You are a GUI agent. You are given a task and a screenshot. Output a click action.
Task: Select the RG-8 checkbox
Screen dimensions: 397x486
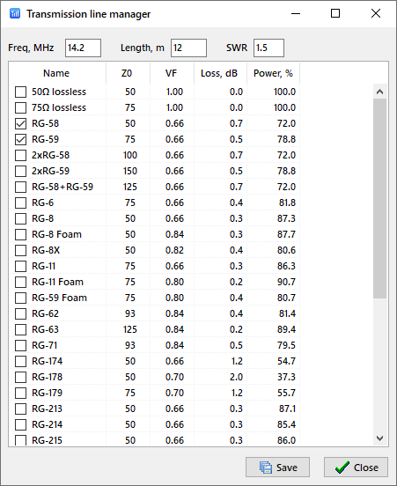coord(21,218)
